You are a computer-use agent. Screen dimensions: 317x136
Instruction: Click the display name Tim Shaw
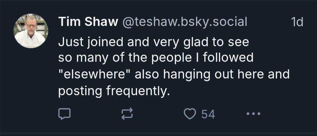click(x=88, y=22)
